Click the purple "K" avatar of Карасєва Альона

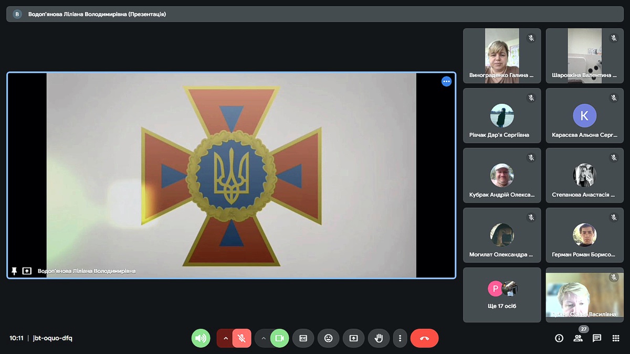[585, 116]
